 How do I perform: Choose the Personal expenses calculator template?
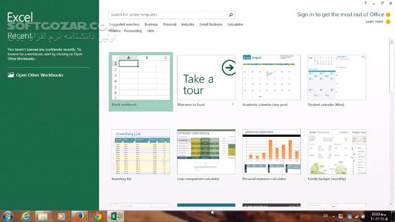271,155
